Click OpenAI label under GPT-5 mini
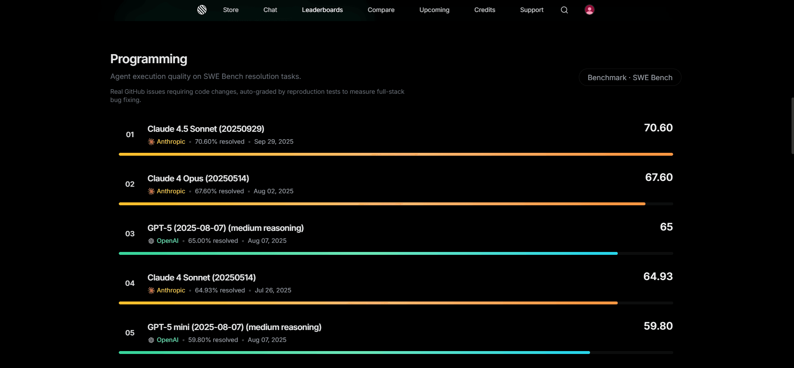Viewport: 794px width, 368px height. tap(168, 340)
